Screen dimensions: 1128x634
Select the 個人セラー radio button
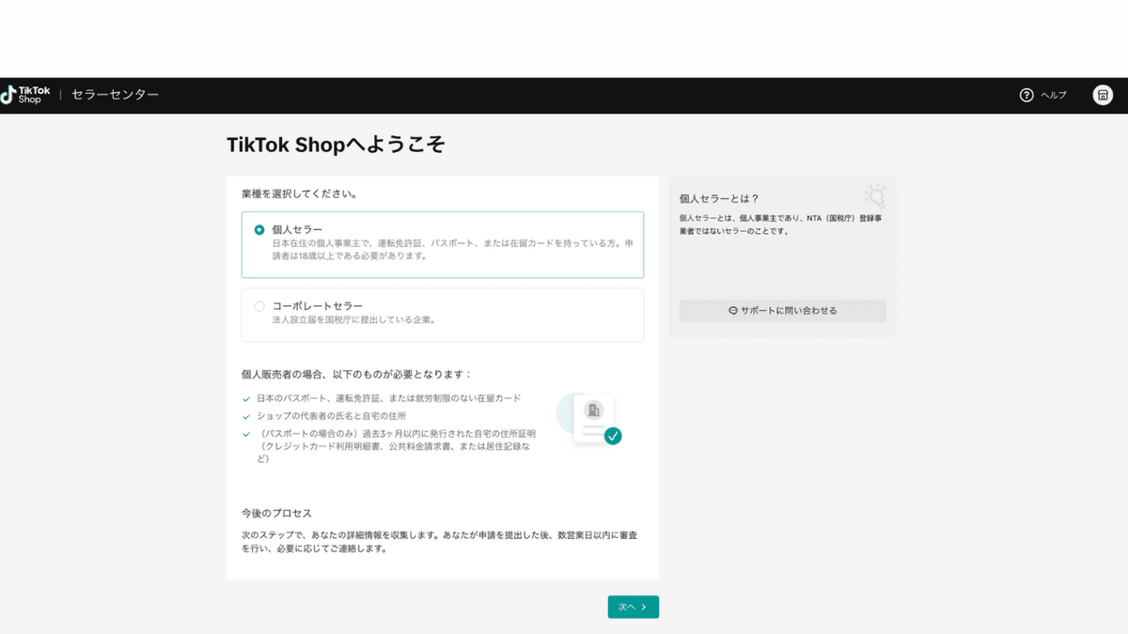tap(259, 229)
